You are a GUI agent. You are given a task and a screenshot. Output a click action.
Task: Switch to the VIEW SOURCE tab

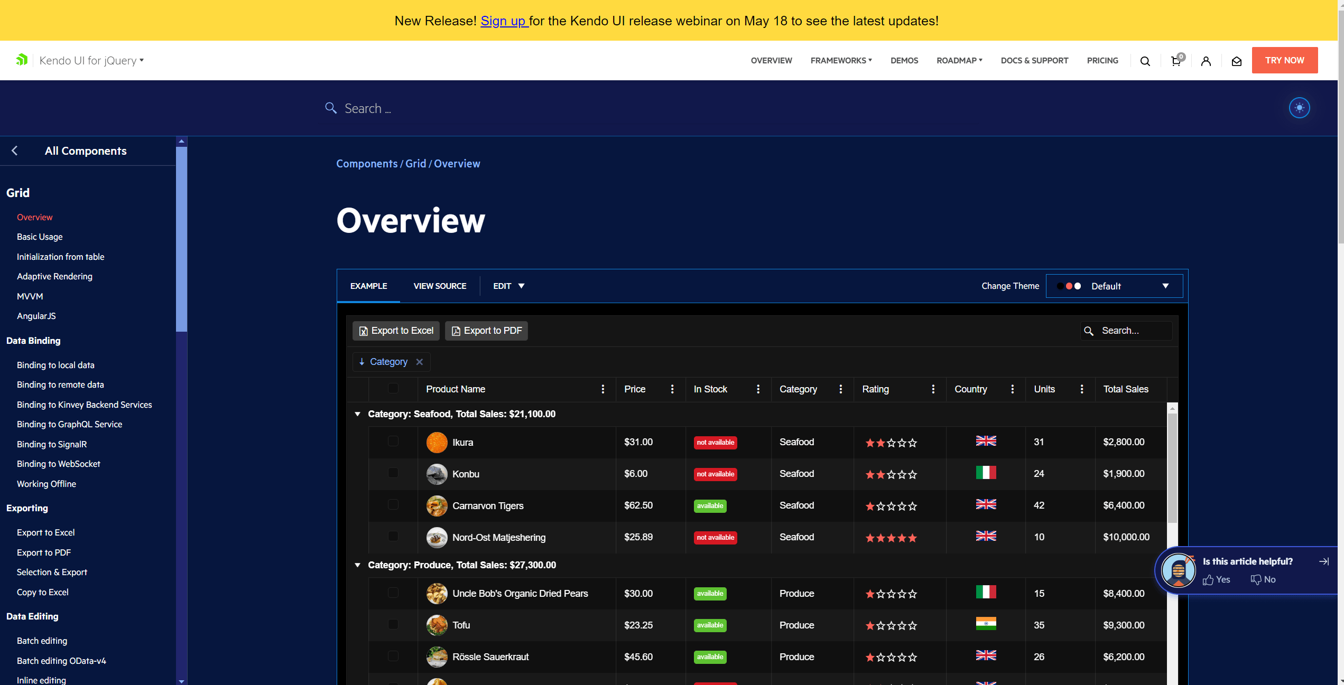point(440,286)
